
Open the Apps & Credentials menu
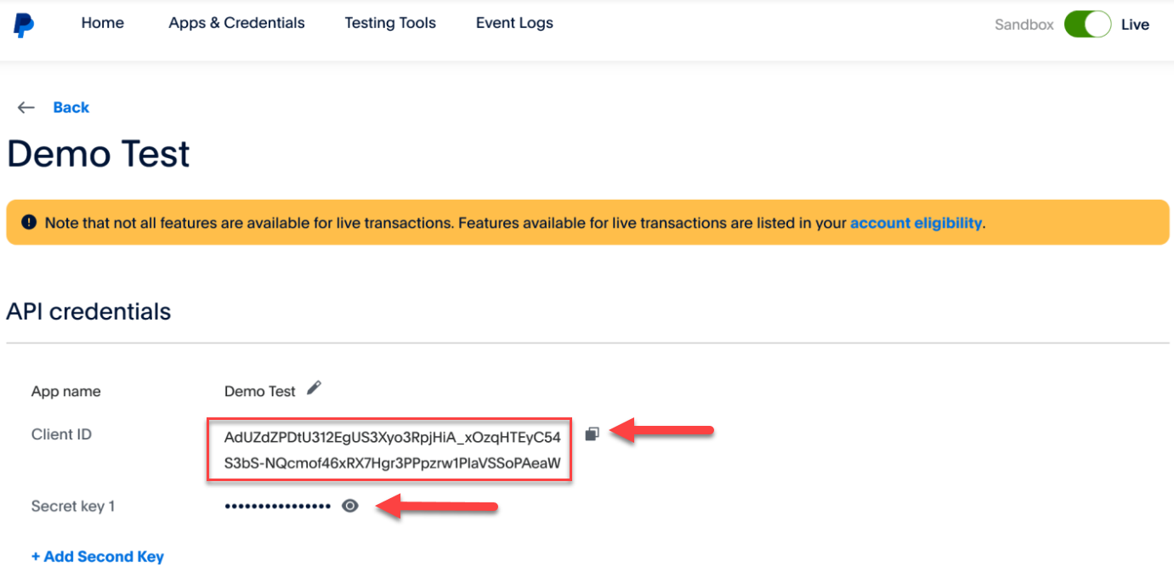[236, 24]
